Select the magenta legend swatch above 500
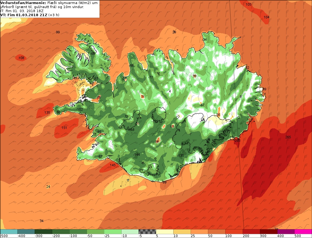Image resolution: width=312 pixels, height=238 pixels. pos(303,231)
